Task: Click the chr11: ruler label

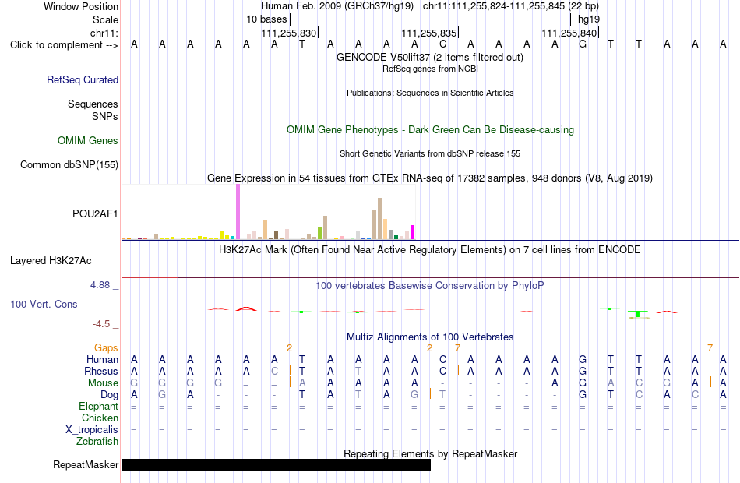Action: pyautogui.click(x=104, y=33)
